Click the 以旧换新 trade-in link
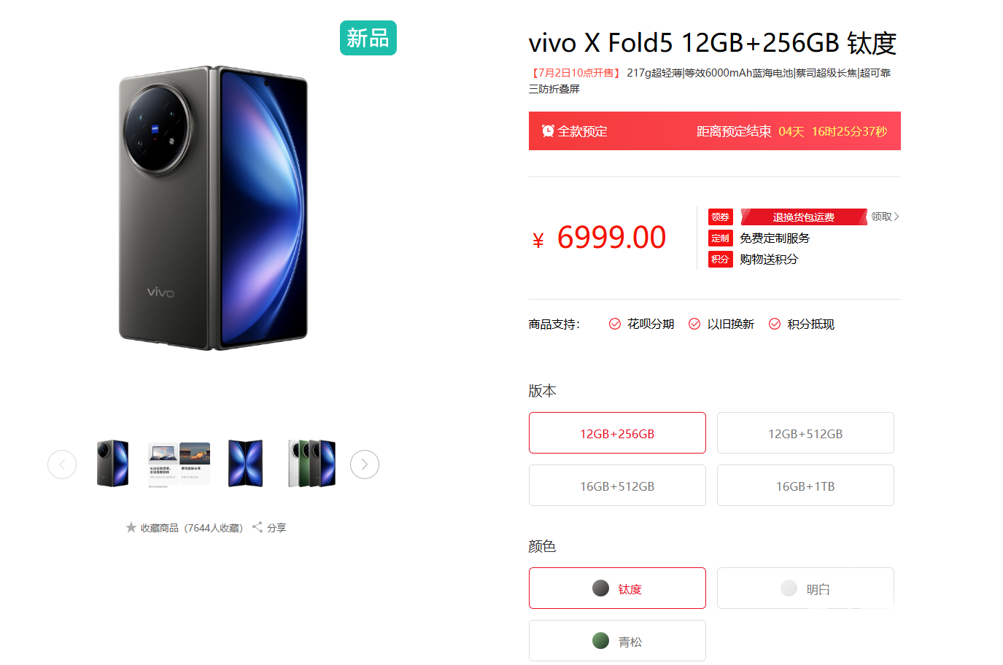The height and width of the screenshot is (665, 1003). click(730, 324)
